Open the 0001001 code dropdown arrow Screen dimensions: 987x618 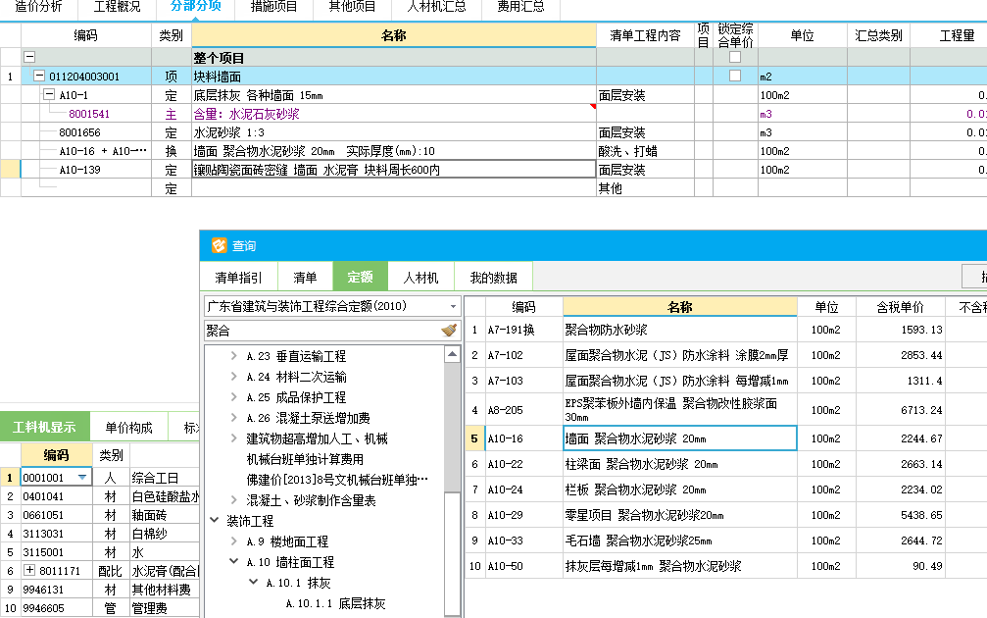click(x=82, y=478)
